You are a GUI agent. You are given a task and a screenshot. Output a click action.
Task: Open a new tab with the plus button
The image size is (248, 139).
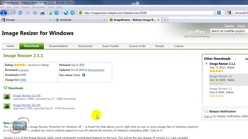pos(165,20)
